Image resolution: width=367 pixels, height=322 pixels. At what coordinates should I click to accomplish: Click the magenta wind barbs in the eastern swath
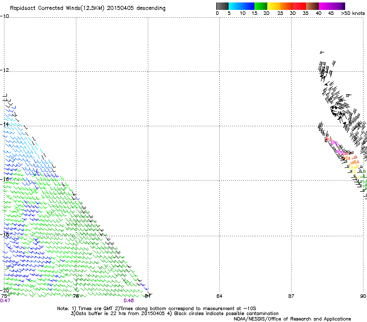tap(336, 147)
